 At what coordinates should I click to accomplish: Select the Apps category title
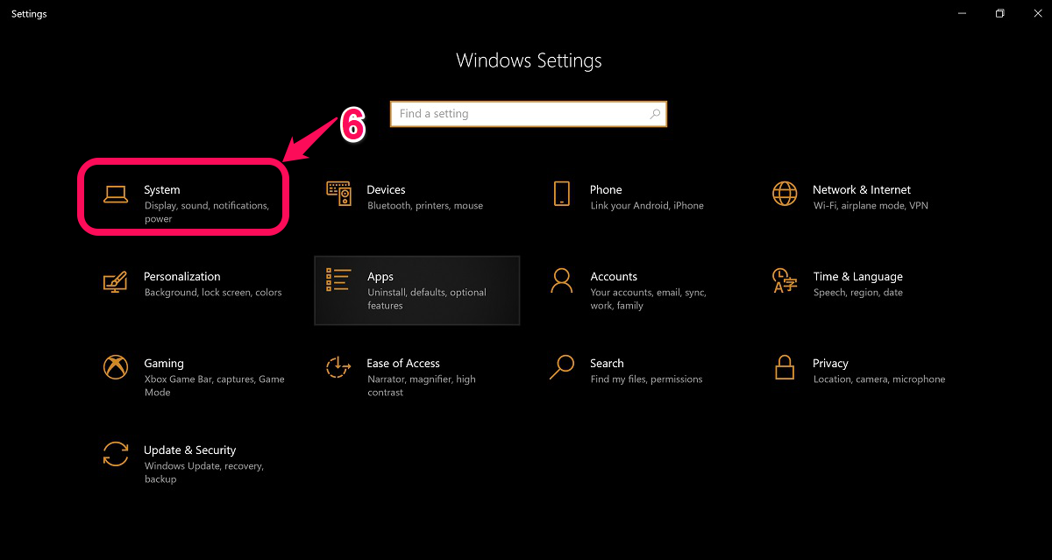380,276
